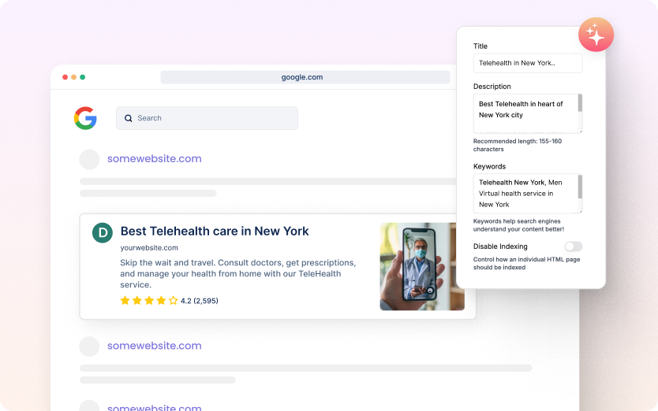Click the 'Recommended length: 155-160 characters' hint
The width and height of the screenshot is (658, 411).
[x=518, y=145]
